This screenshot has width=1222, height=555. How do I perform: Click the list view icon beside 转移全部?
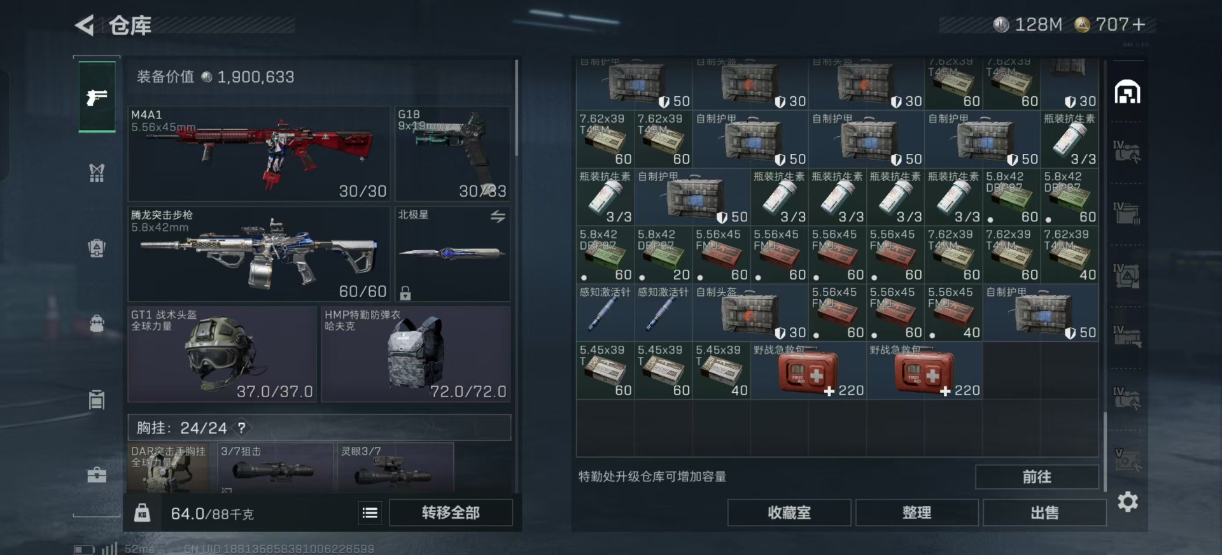pyautogui.click(x=370, y=513)
